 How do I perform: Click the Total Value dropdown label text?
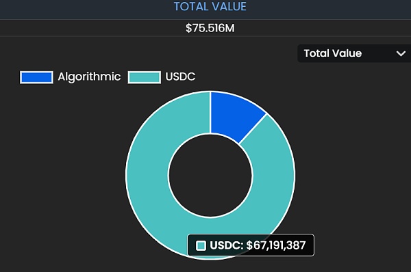333,53
